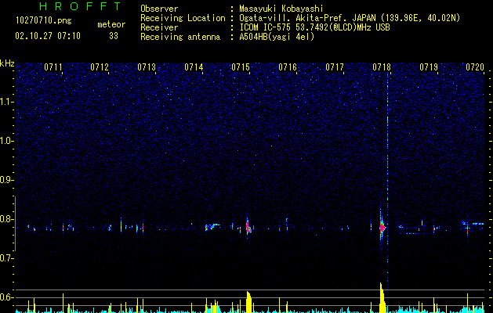Screen dimensions: 493x313
Task: Click the yellow power spike near 0715
Action: point(248,302)
